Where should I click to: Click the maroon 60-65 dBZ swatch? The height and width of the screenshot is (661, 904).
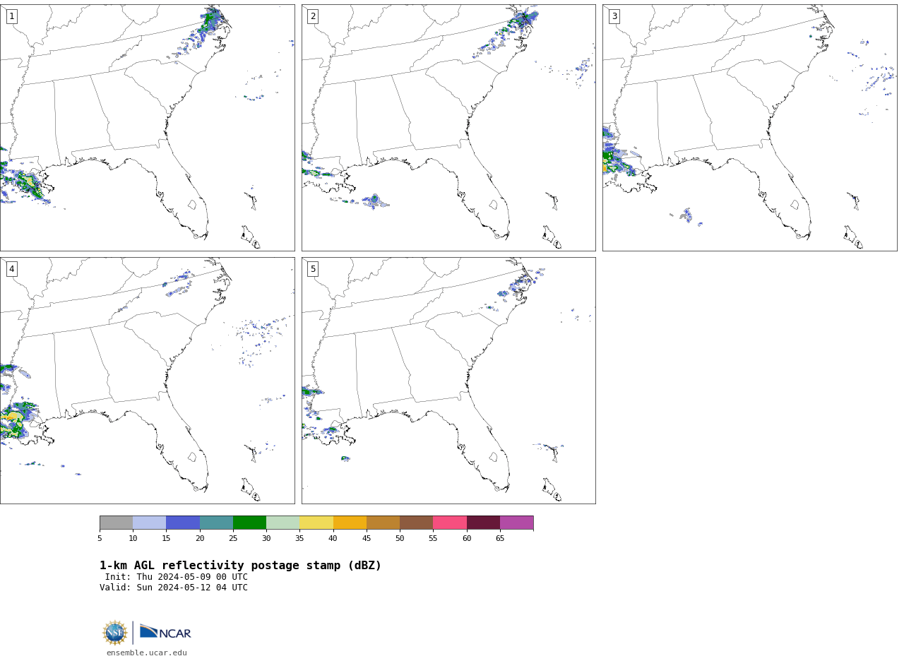coord(483,523)
